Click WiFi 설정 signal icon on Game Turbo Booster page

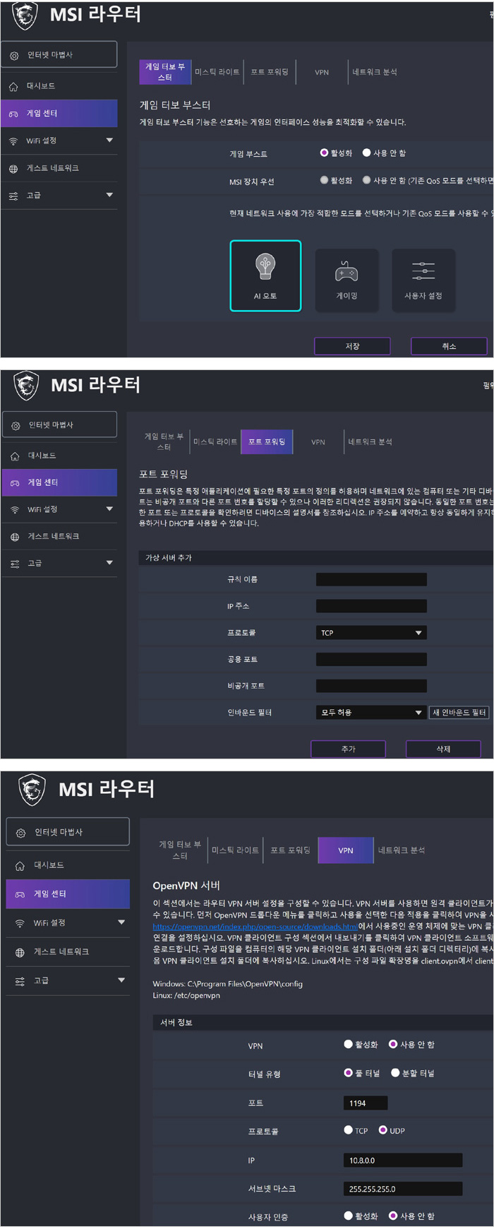click(13, 141)
